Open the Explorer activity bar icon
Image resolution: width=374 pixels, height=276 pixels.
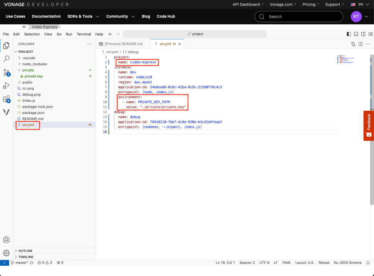click(x=6, y=46)
